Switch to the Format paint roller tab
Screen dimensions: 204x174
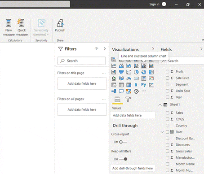tap(128, 100)
